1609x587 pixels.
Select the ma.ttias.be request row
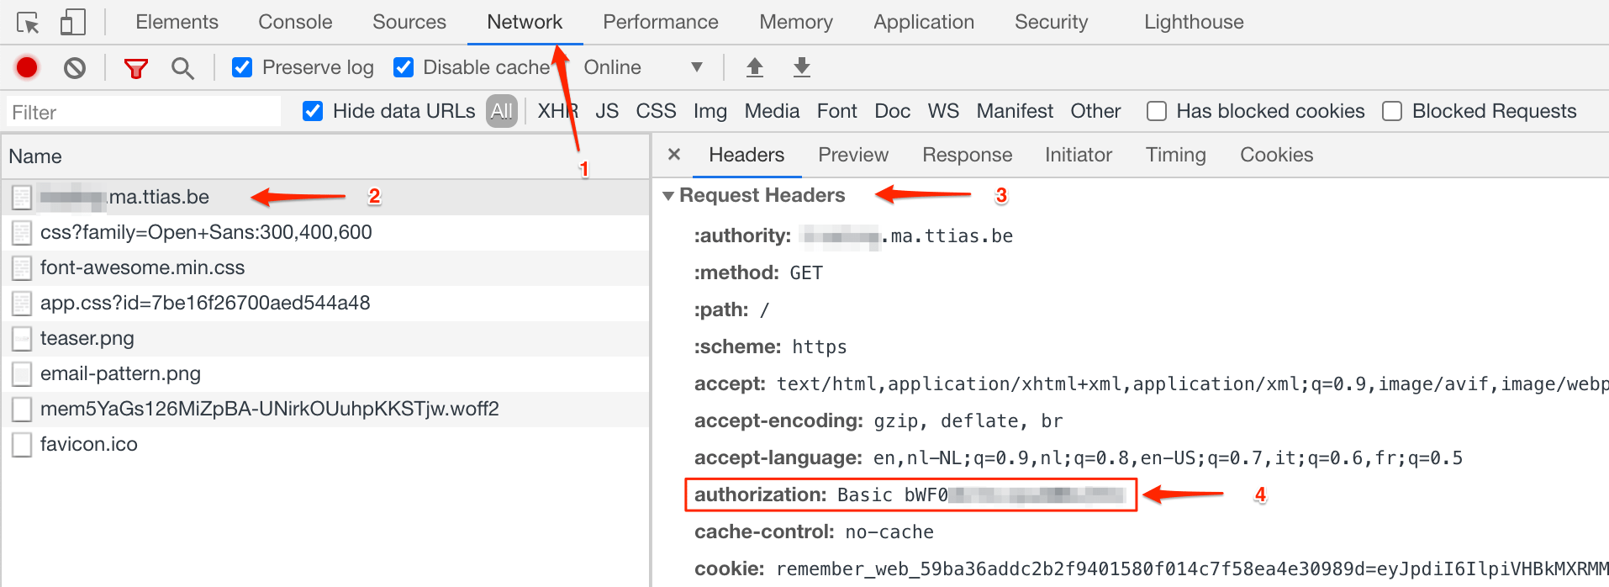tap(325, 197)
